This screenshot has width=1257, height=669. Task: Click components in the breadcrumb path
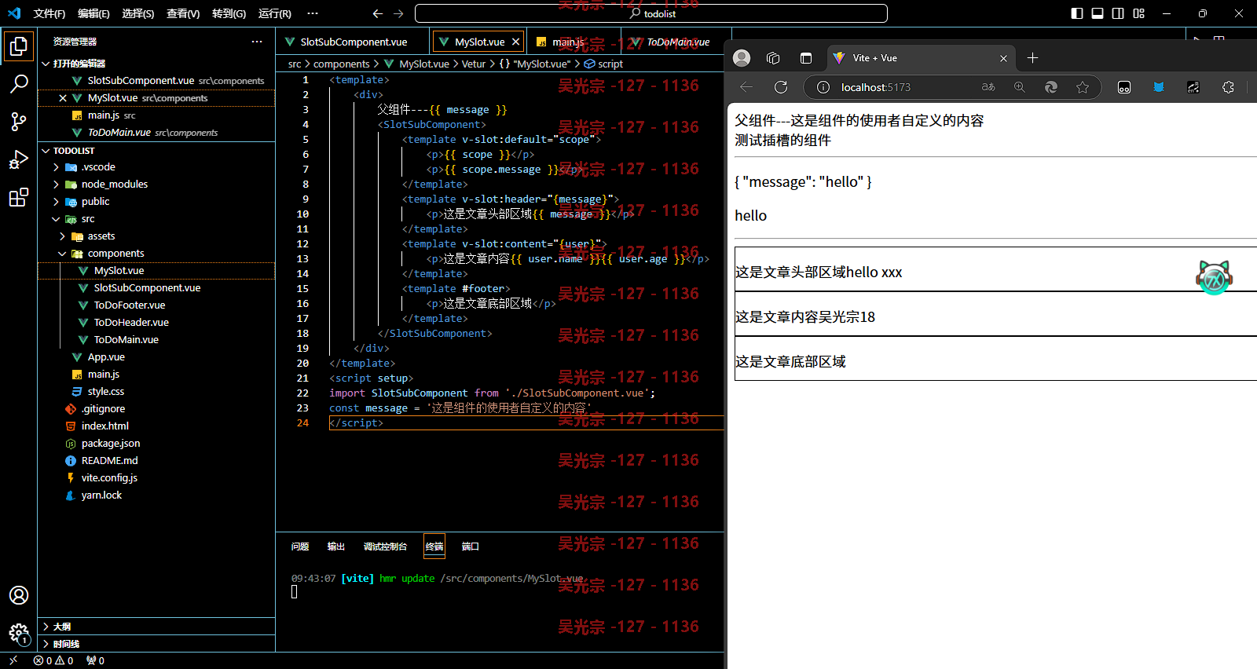(x=341, y=64)
